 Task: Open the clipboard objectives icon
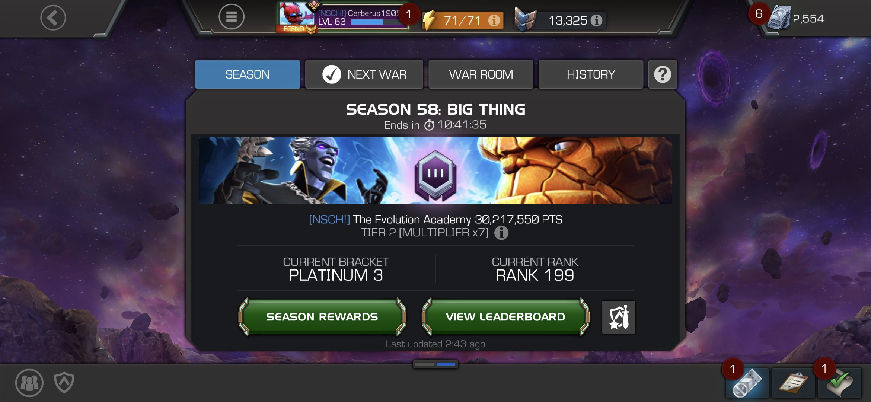pyautogui.click(x=794, y=383)
